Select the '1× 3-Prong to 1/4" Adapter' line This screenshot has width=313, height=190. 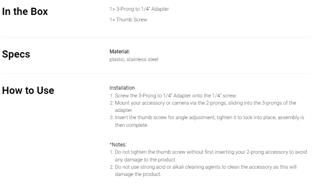[139, 9]
